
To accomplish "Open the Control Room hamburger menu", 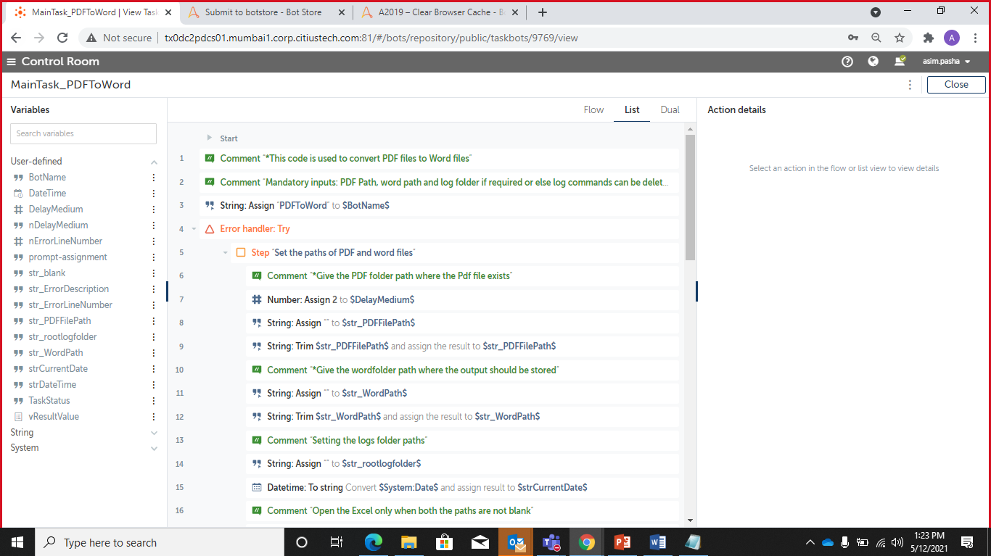I will [12, 62].
